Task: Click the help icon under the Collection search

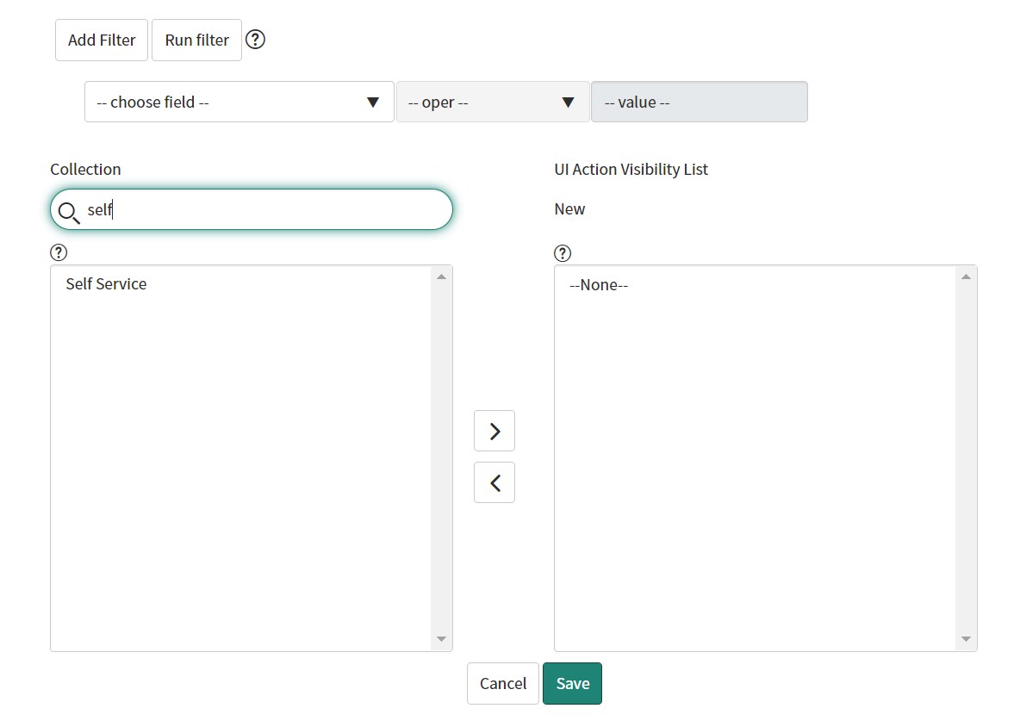Action: pyautogui.click(x=59, y=252)
